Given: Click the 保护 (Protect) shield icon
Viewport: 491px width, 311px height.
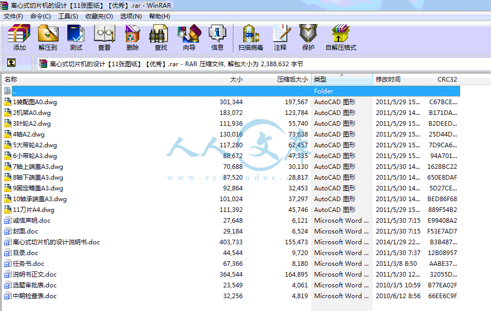Looking at the screenshot, I should (308, 33).
